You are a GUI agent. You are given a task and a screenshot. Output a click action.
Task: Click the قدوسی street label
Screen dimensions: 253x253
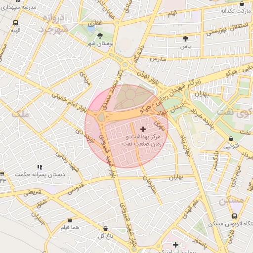point(76,189)
